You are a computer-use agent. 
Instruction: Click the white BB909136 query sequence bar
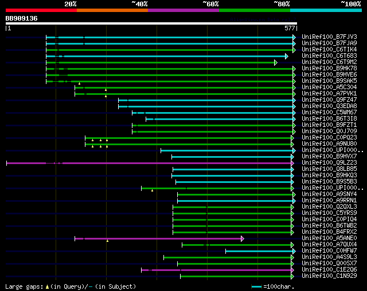coord(151,23)
